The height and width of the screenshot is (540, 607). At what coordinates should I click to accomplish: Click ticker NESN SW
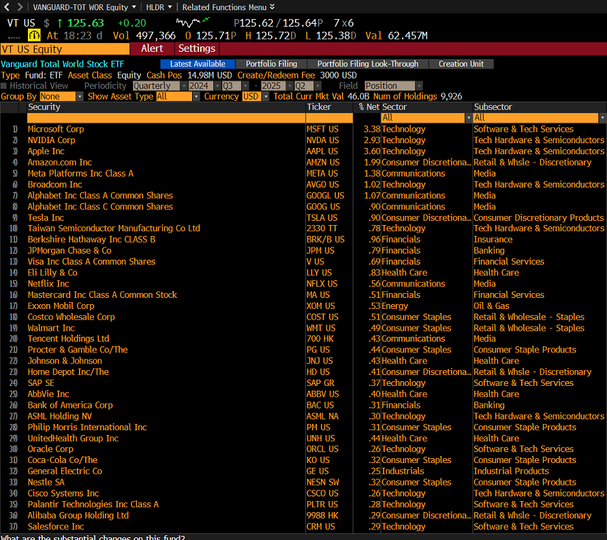[x=323, y=482]
